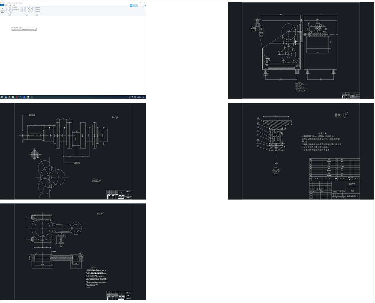Open the machine assembly drawing thumbnail
The image size is (375, 303).
click(301, 50)
